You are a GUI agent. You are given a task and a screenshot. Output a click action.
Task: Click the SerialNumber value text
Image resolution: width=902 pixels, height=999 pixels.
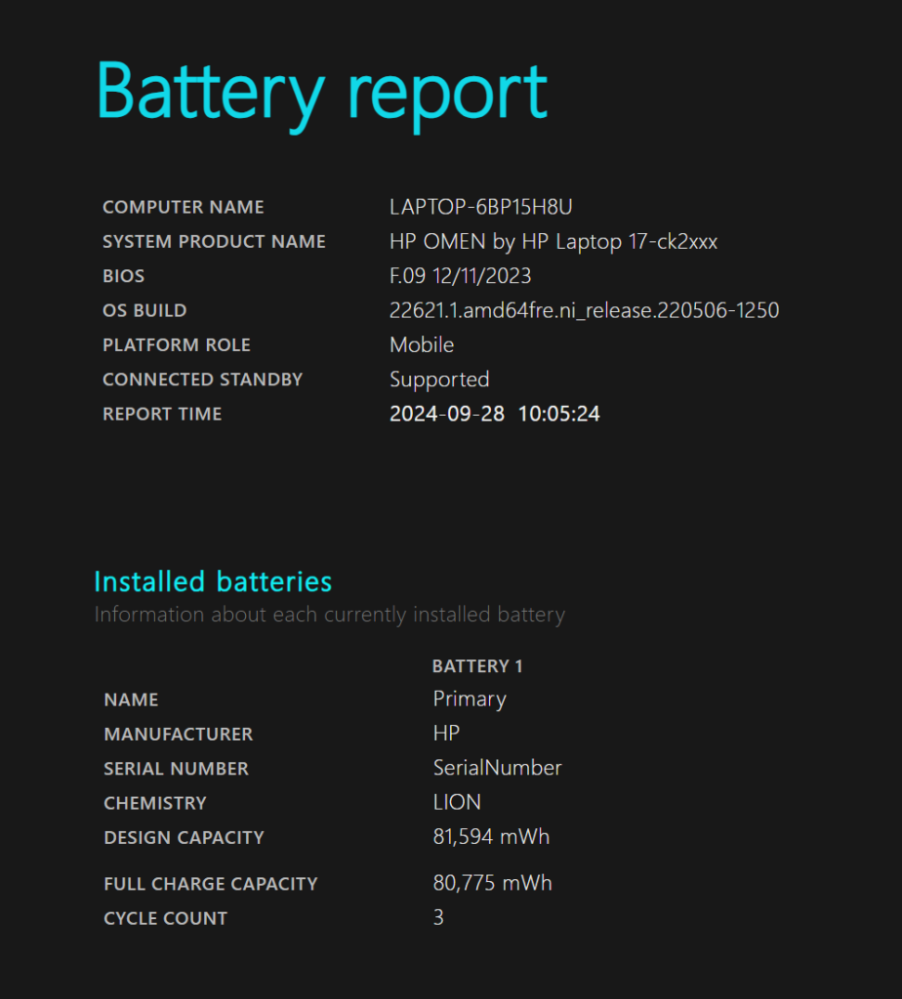coord(497,768)
